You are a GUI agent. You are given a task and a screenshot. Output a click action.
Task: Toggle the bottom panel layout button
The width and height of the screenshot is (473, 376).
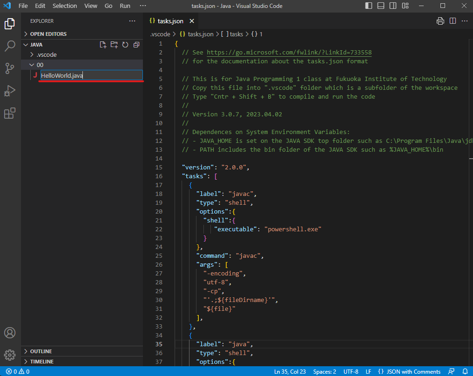[x=381, y=6]
